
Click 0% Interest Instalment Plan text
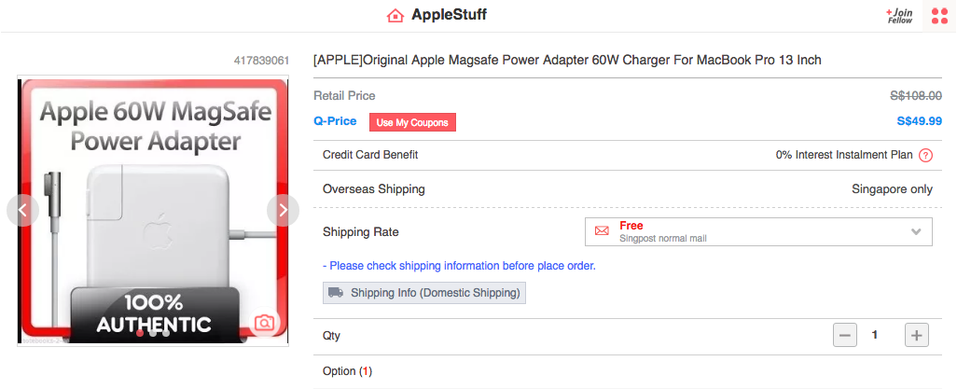pos(844,155)
